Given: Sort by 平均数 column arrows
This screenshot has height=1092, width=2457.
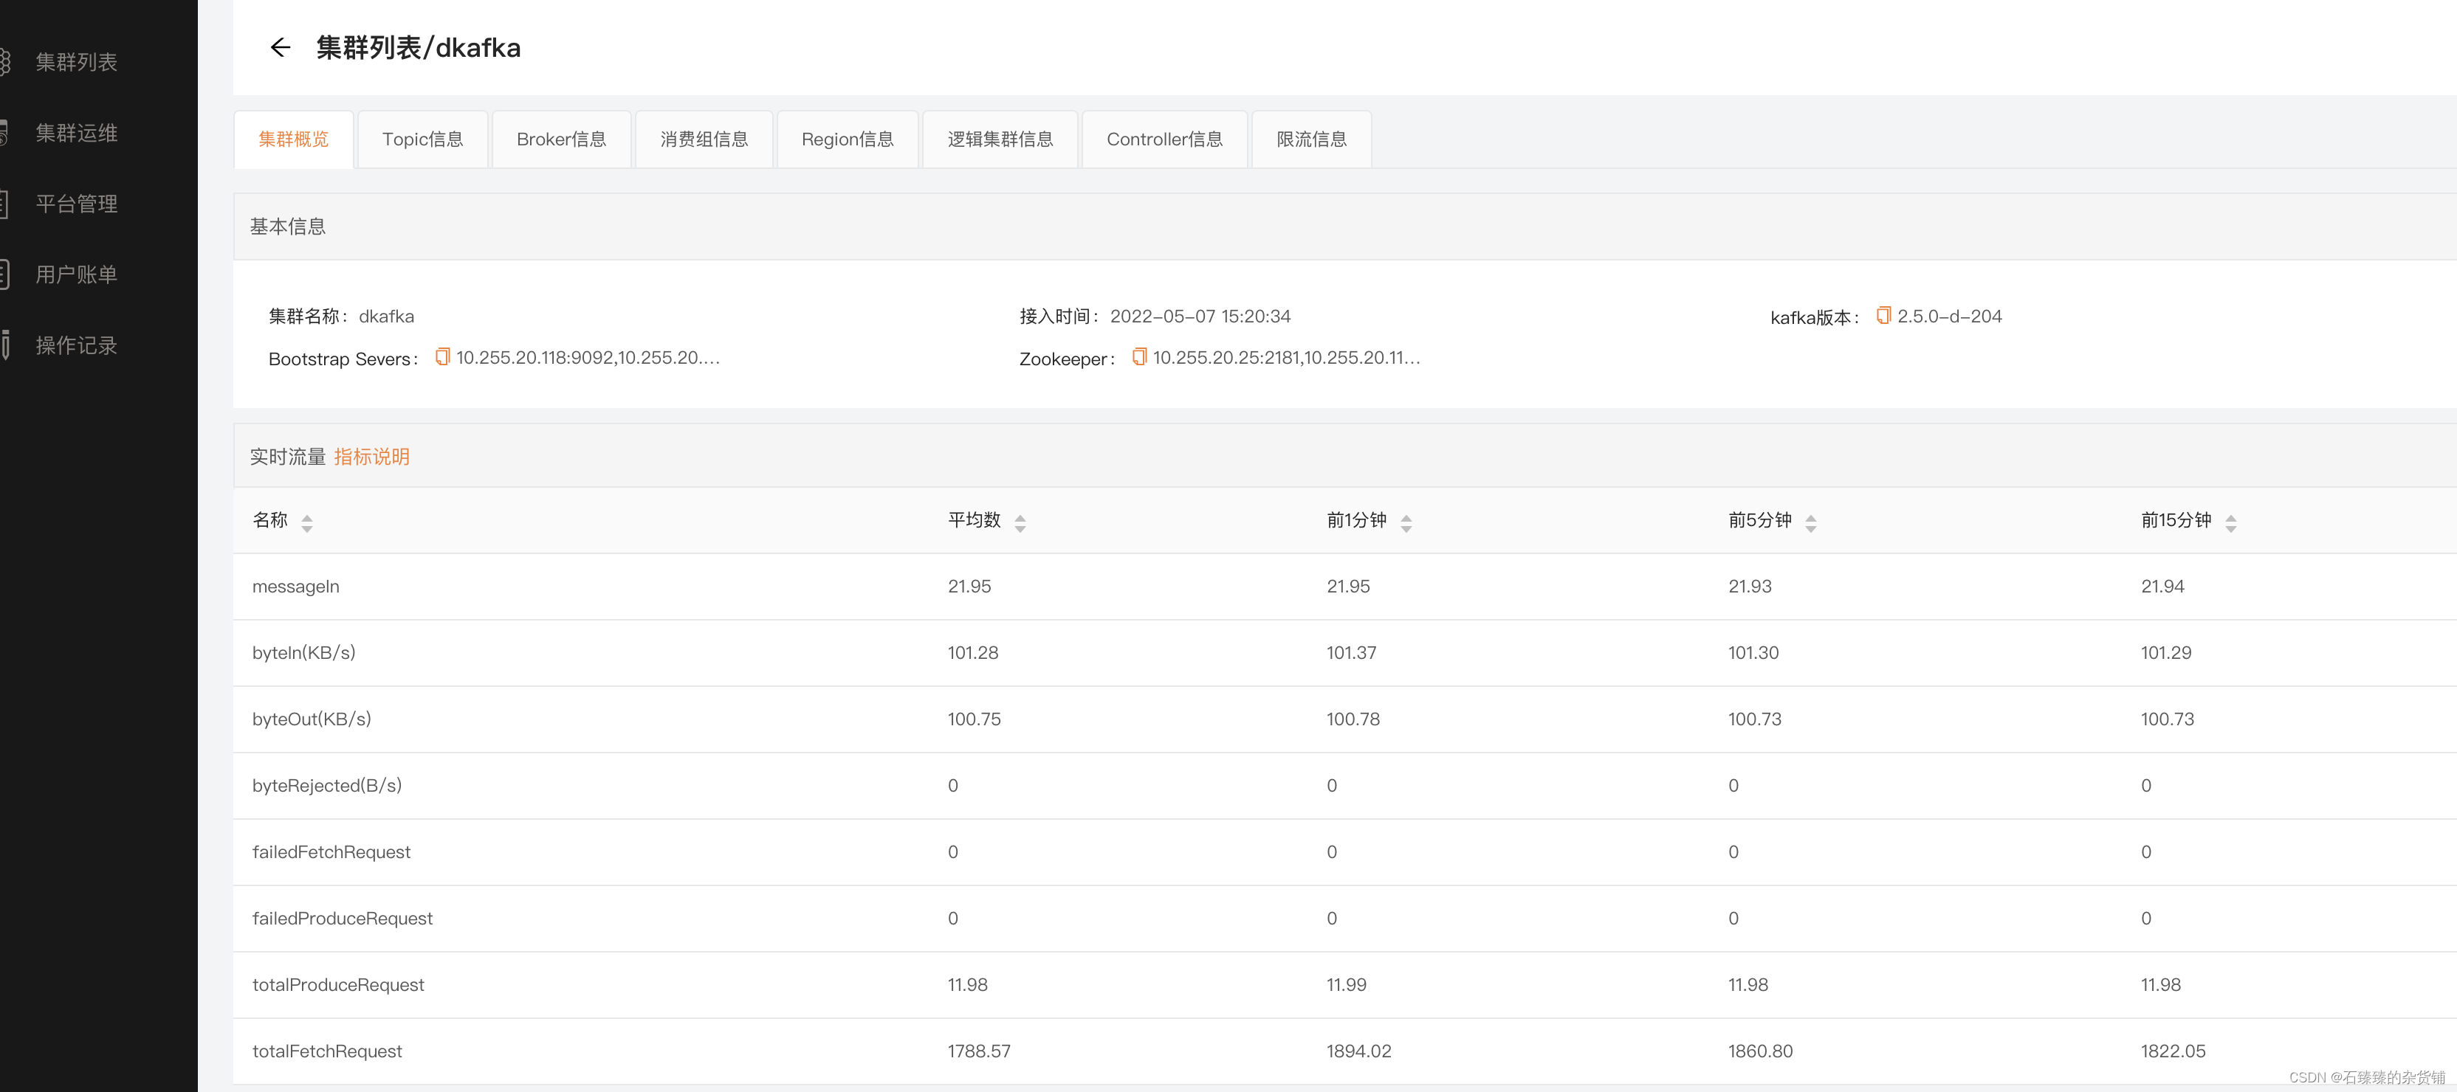Looking at the screenshot, I should [x=1020, y=522].
